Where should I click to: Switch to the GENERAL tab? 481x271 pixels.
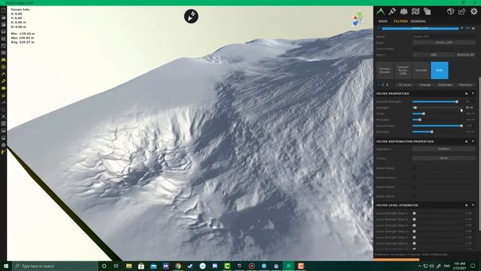(x=418, y=21)
